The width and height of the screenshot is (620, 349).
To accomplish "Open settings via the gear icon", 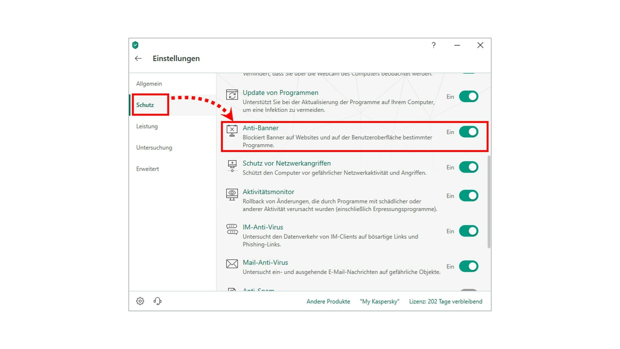I will [x=140, y=301].
